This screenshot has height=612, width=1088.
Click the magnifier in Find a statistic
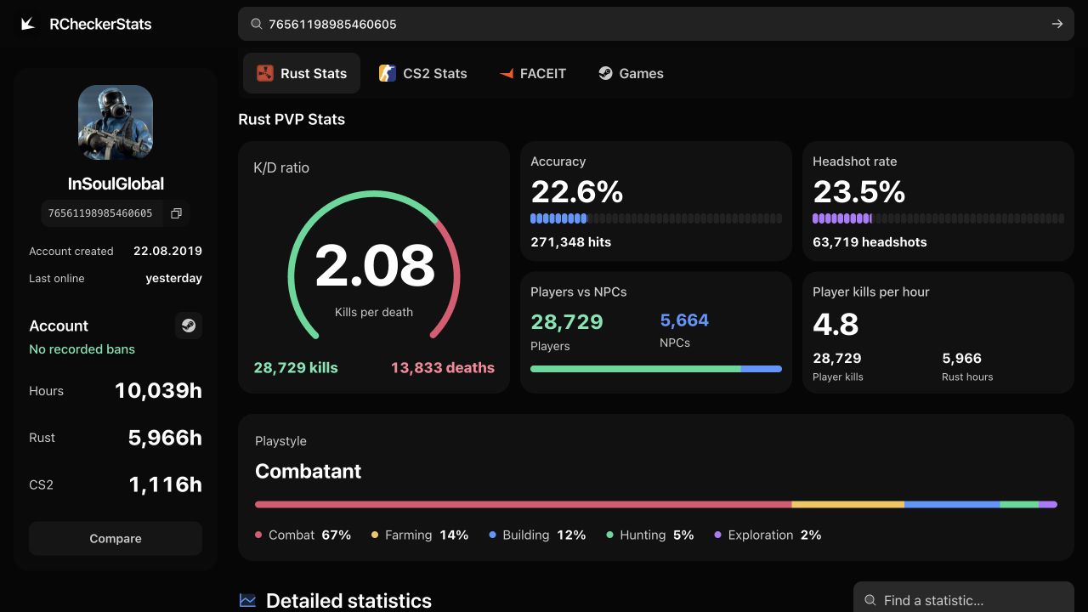tap(870, 600)
